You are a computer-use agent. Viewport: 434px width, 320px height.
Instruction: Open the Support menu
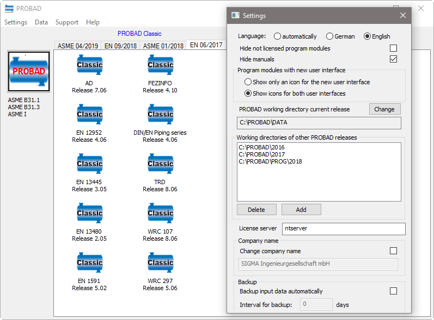(x=66, y=22)
